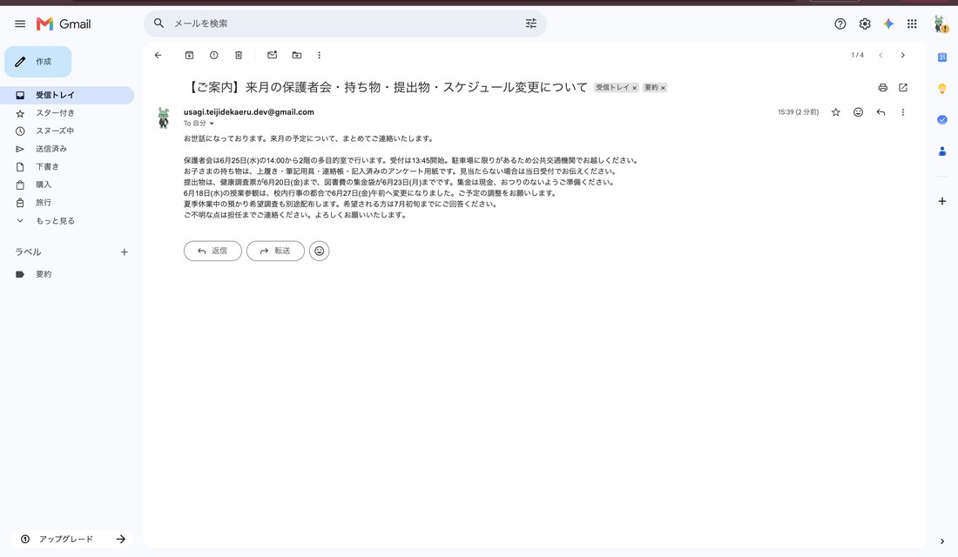Screen dimensions: 958x557
Task: Focus the メールを検索 search field
Action: (345, 23)
